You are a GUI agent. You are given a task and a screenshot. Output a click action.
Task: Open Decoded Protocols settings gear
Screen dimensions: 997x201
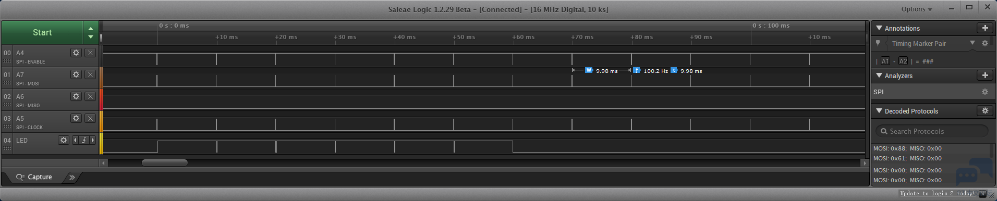985,111
